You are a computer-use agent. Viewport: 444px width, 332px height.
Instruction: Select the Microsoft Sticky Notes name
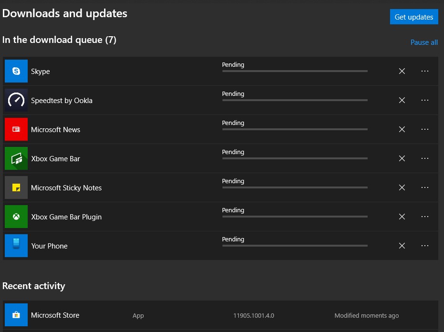pos(66,188)
